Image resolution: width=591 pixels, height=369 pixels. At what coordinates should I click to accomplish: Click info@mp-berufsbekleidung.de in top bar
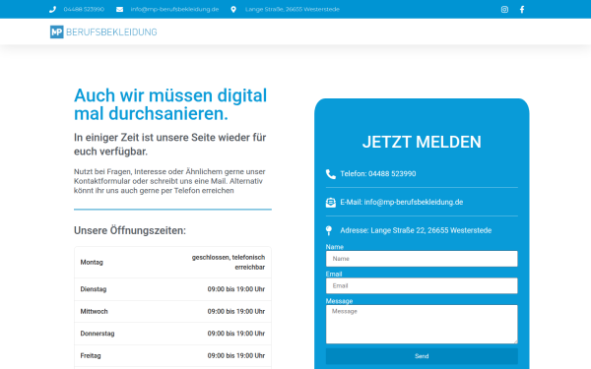point(174,10)
